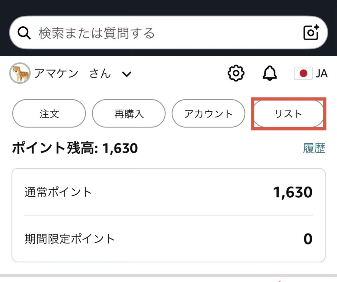Open the リスト lists button
337x282 pixels.
(x=288, y=114)
